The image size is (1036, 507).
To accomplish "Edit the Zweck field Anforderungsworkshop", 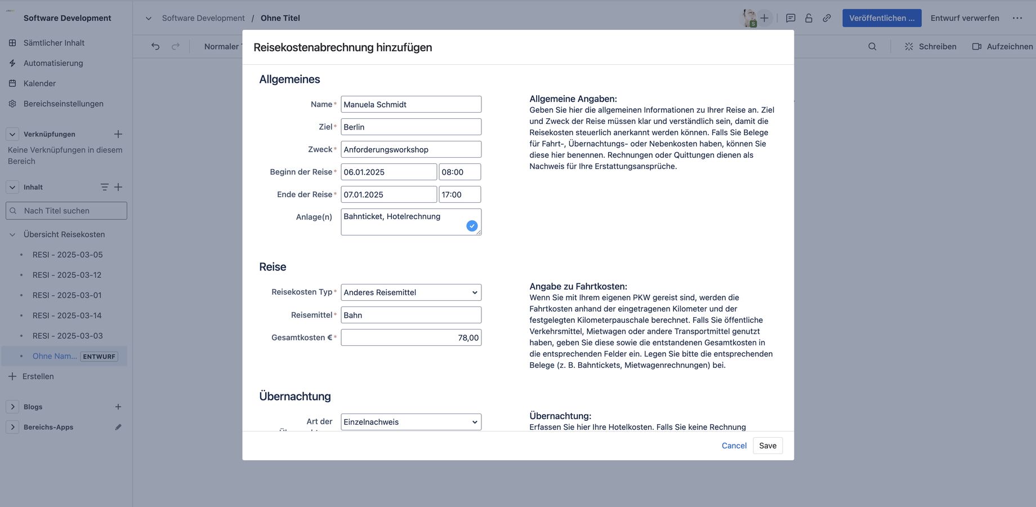I will [411, 149].
